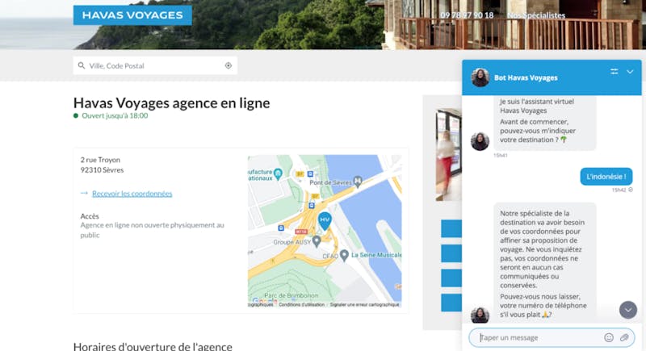Click the Manufacture nationale marker on map
Viewport: 646px width, 351px height.
(x=278, y=174)
